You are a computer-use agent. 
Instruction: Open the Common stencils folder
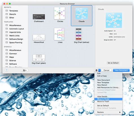point(13,54)
